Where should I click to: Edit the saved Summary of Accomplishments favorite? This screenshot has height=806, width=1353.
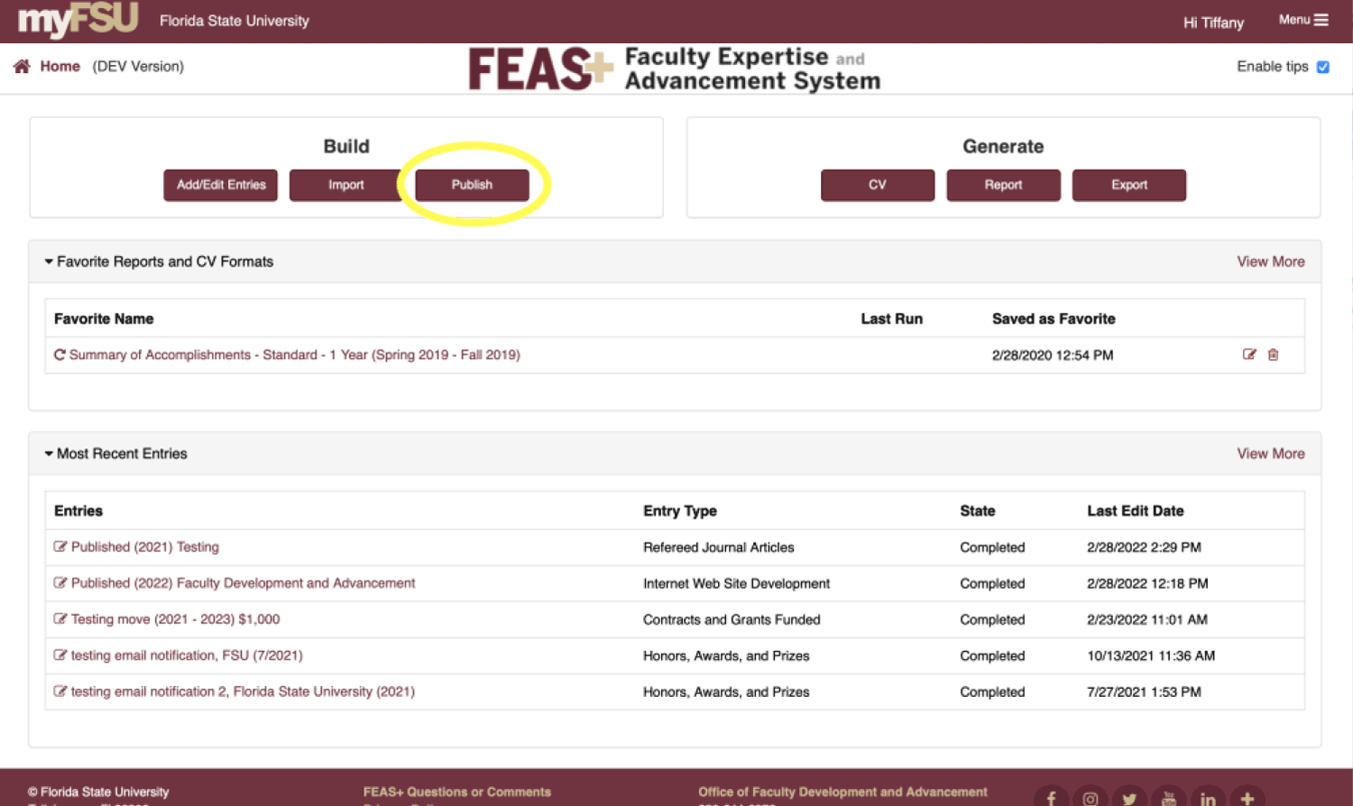coord(1249,354)
